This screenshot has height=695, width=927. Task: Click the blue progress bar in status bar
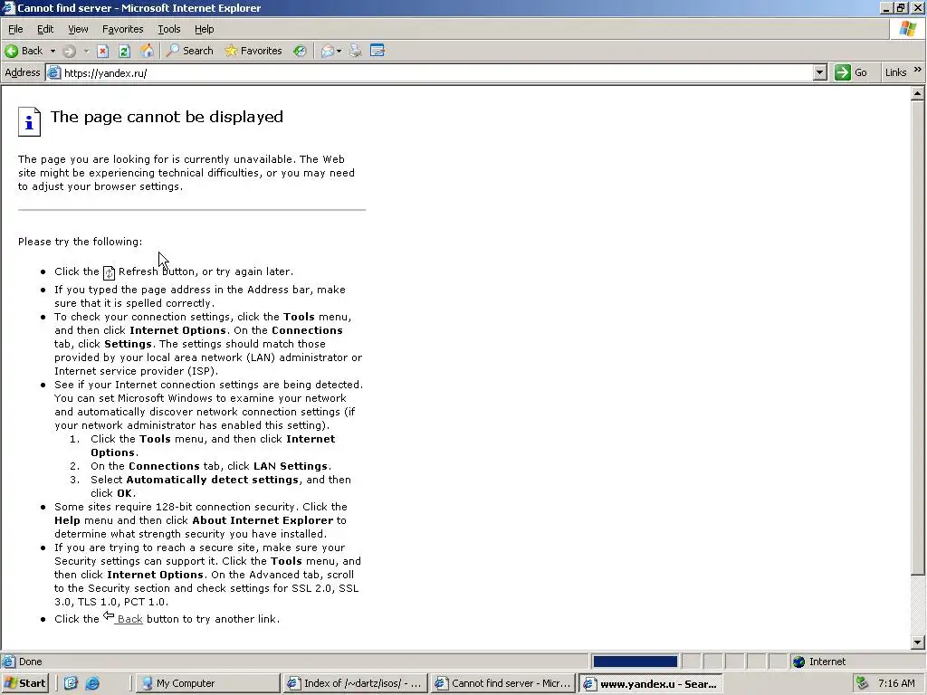[635, 662]
